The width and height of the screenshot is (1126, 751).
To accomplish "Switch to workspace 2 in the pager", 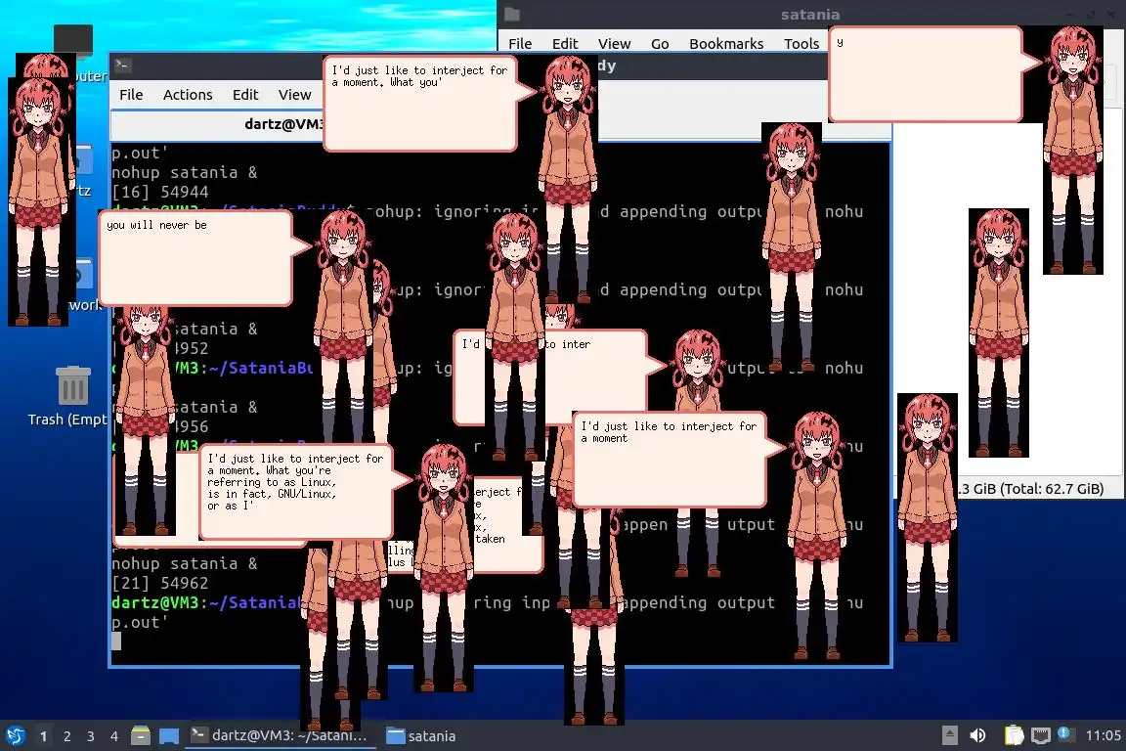I will point(66,736).
